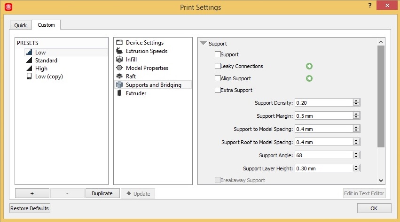Image resolution: width=400 pixels, height=222 pixels.
Task: Collapse the Support section triangle
Action: point(203,43)
